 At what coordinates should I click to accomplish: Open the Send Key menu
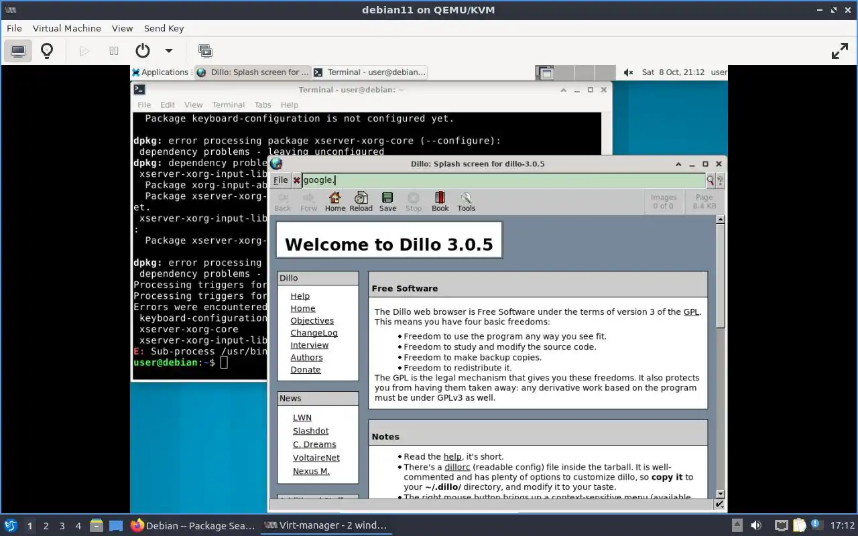click(x=164, y=28)
